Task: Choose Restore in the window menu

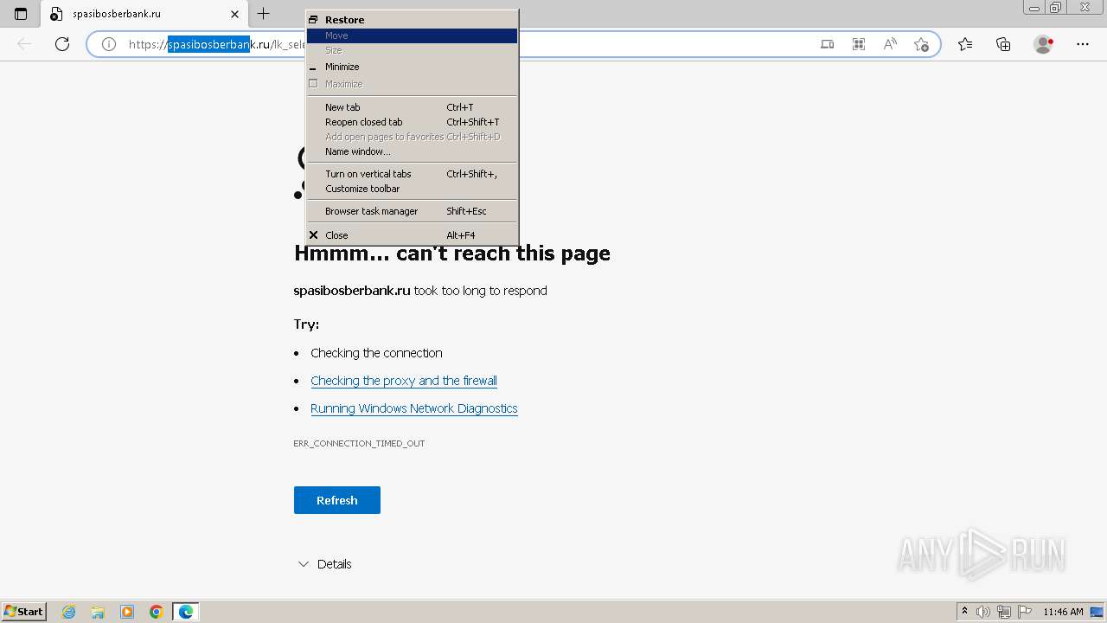Action: [x=413, y=20]
